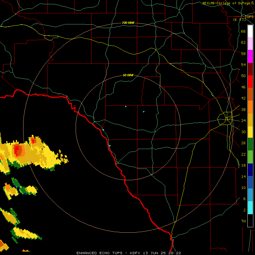Click the legend value 2
The height and width of the screenshot is (255, 255).
click(244, 210)
